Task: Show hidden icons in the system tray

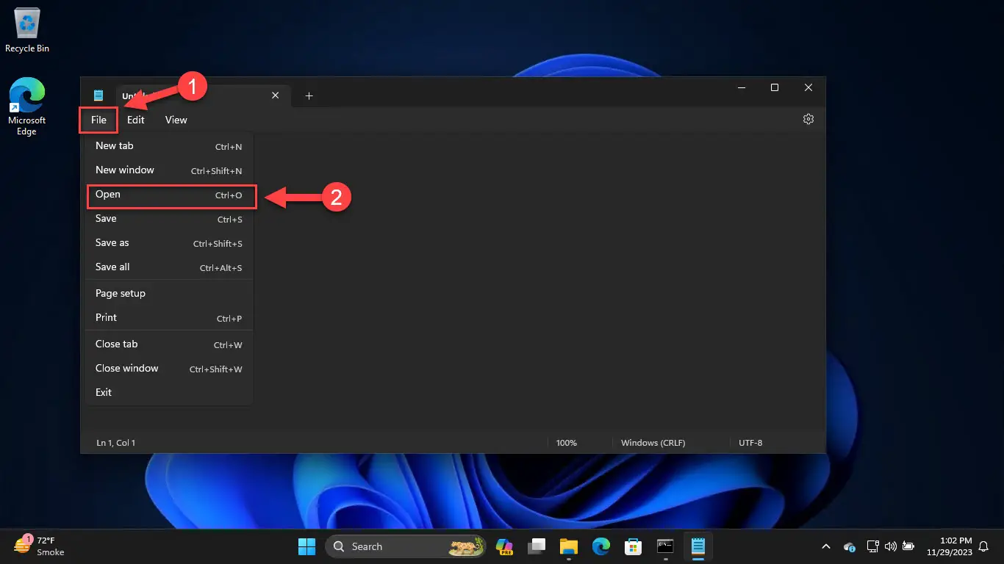Action: 826,546
